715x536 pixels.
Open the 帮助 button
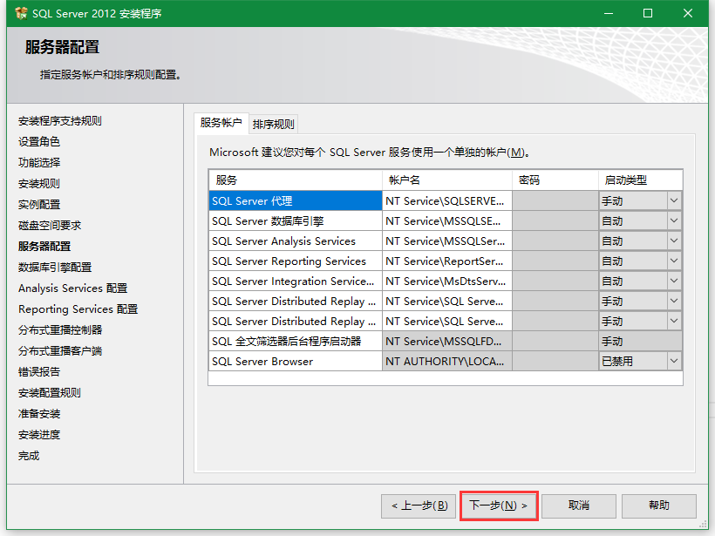pos(659,505)
